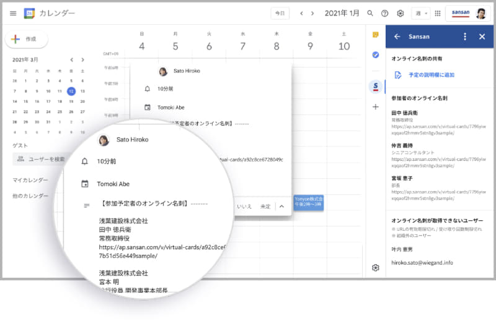Click 10分前 reminder bell icon
This screenshot has width=496, height=321.
(147, 89)
